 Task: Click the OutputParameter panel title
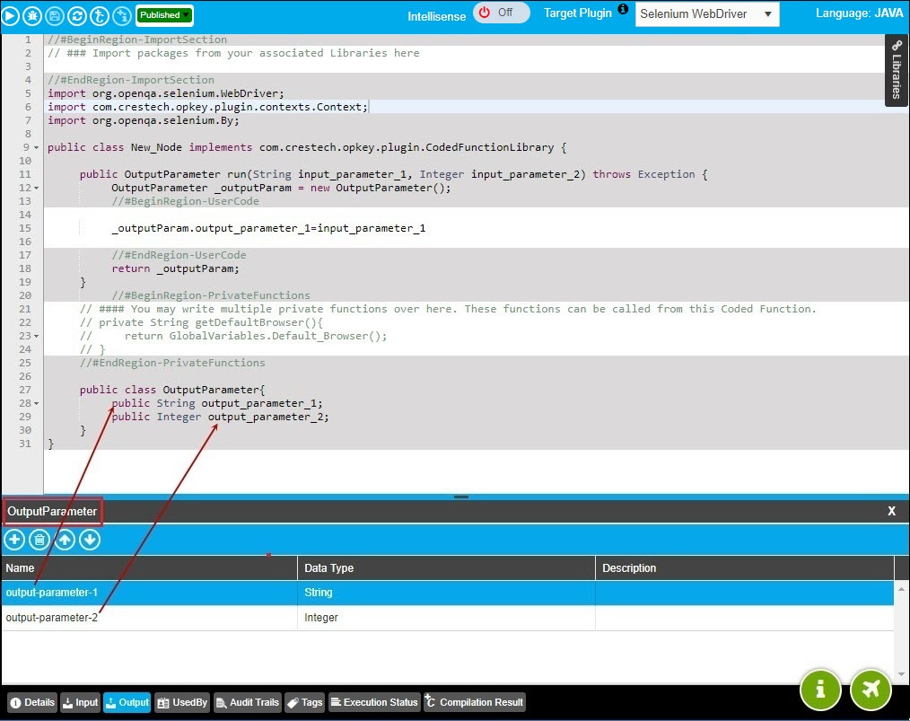(52, 512)
